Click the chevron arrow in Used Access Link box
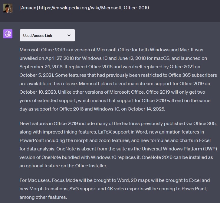220x203 pixels. click(69, 35)
